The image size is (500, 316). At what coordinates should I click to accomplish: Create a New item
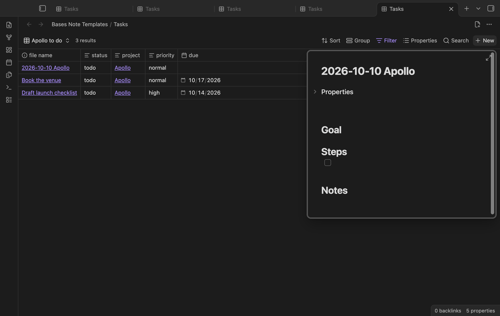485,40
